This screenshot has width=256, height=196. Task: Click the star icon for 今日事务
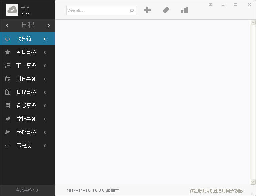pos(8,52)
